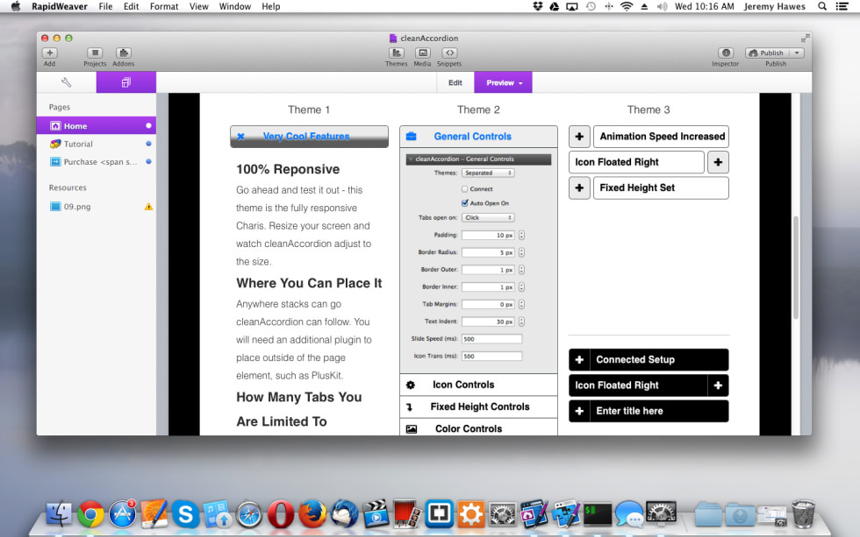Open the Snippets icon
The image size is (860, 537).
(449, 53)
